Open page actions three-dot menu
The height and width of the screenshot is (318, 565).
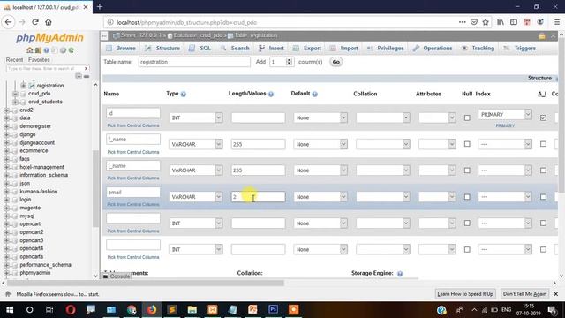[463, 22]
